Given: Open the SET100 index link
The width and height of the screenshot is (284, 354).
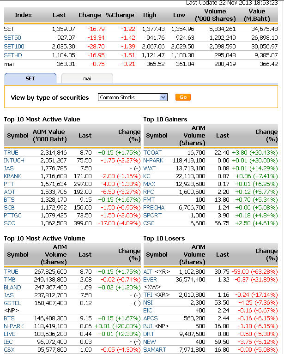Looking at the screenshot, I should tap(14, 47).
